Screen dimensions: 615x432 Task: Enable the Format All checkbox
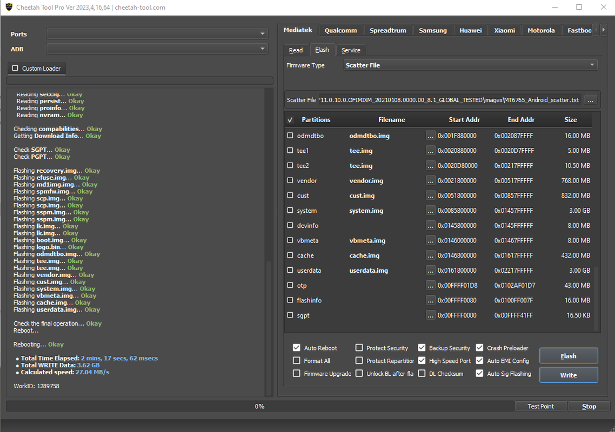tap(297, 361)
